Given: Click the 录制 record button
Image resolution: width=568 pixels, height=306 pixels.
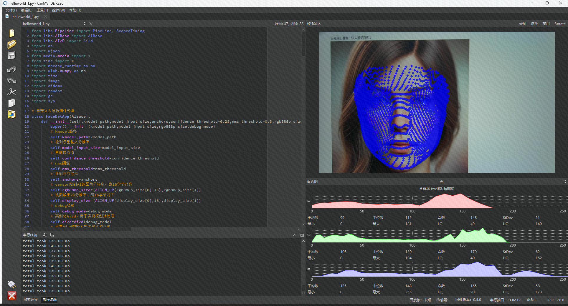Looking at the screenshot, I should tap(522, 24).
